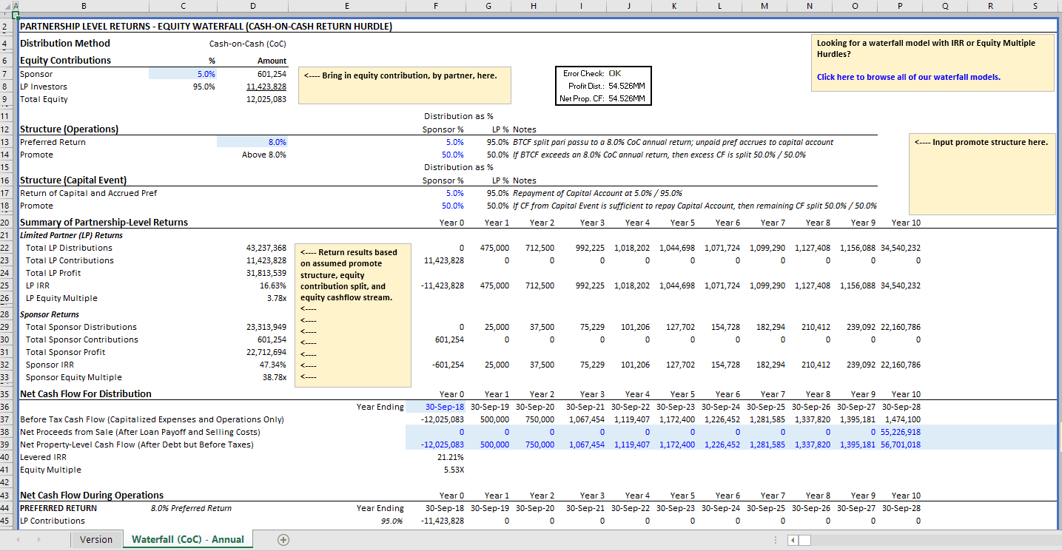Select all cells via the corner triangle button
1062x551 pixels.
point(7,6)
